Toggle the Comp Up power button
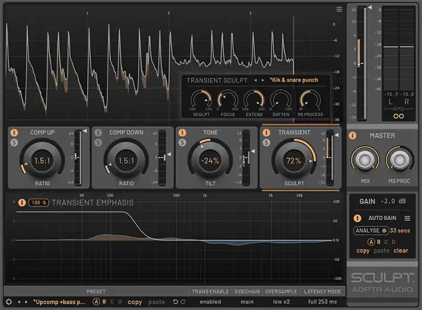422x310 pixels. click(x=14, y=133)
